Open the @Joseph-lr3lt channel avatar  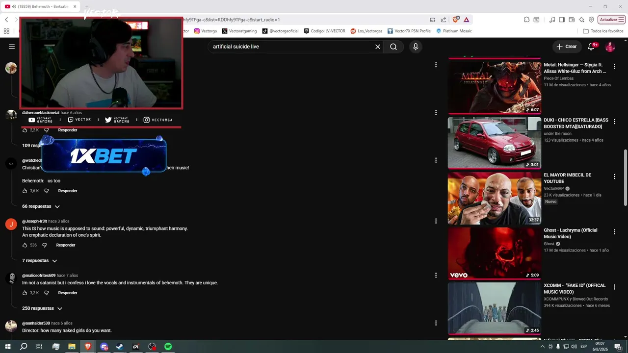[x=11, y=225]
